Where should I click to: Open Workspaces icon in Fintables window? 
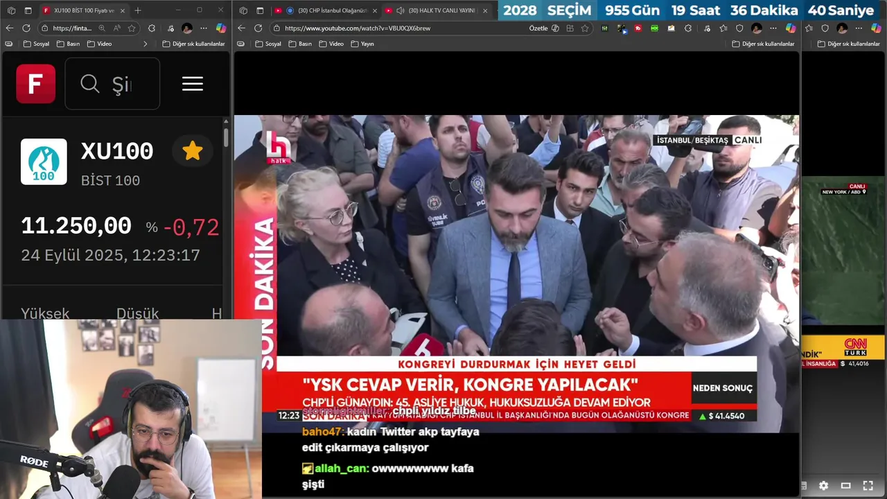[11, 10]
